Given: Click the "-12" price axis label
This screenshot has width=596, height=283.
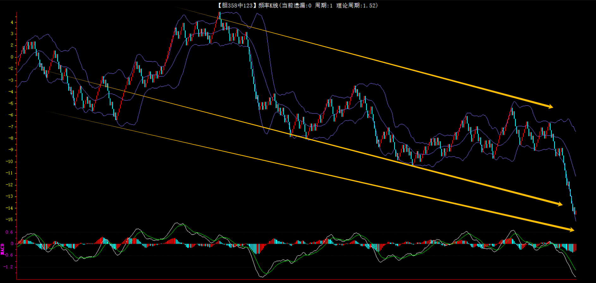Looking at the screenshot, I should 9,185.
